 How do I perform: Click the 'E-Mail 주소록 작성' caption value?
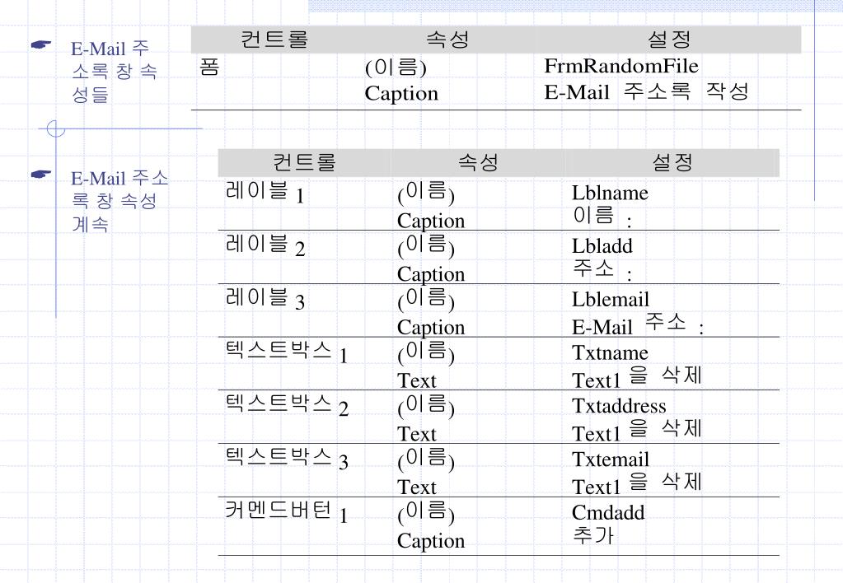pyautogui.click(x=646, y=92)
